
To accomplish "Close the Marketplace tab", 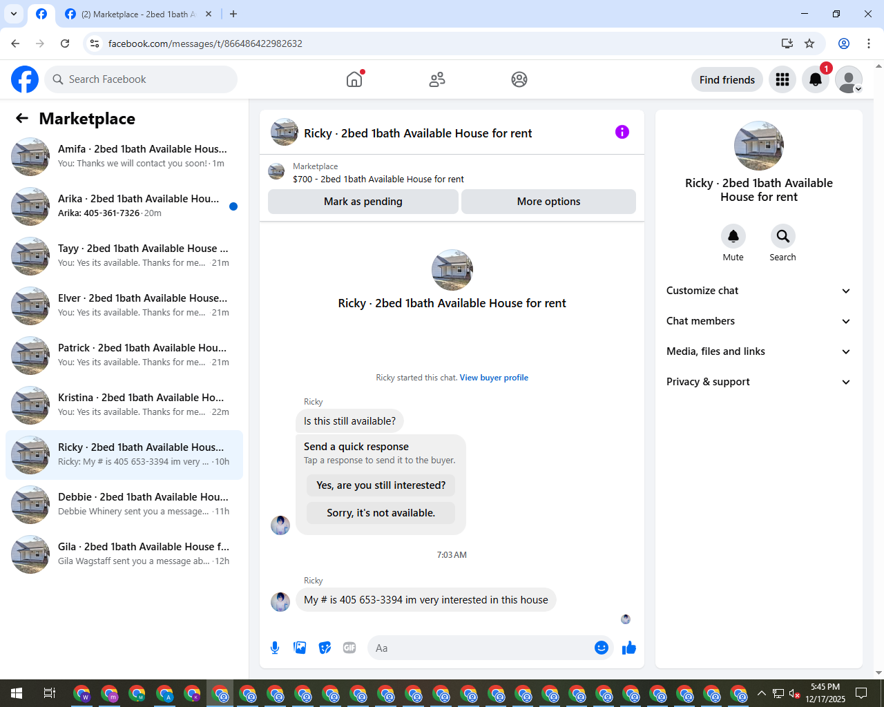I will [209, 14].
